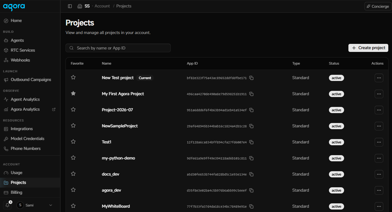Click the Name column header

(106, 63)
